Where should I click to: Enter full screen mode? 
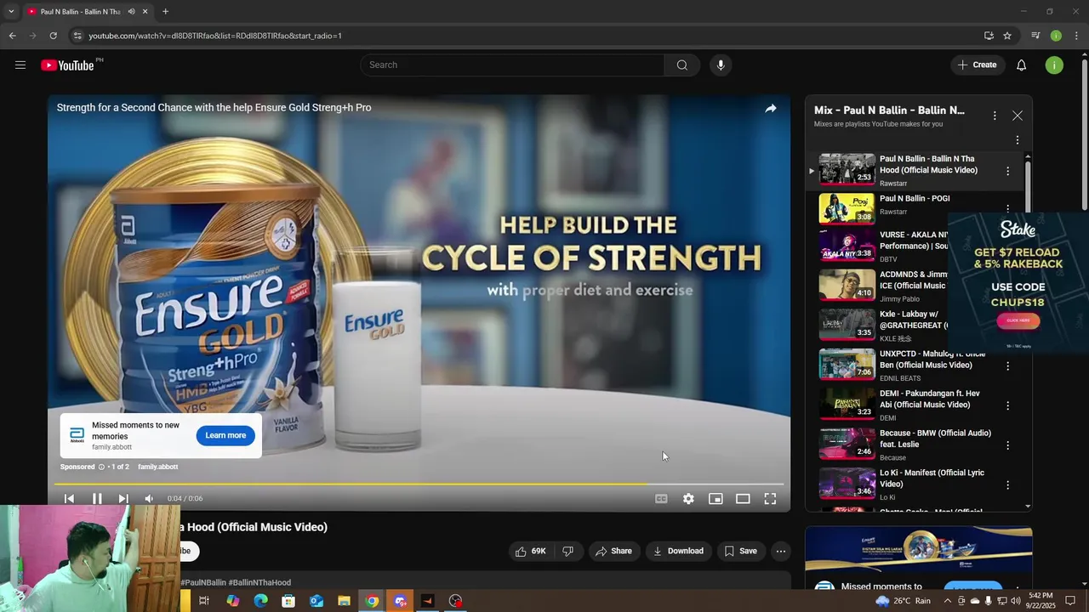pyautogui.click(x=770, y=499)
